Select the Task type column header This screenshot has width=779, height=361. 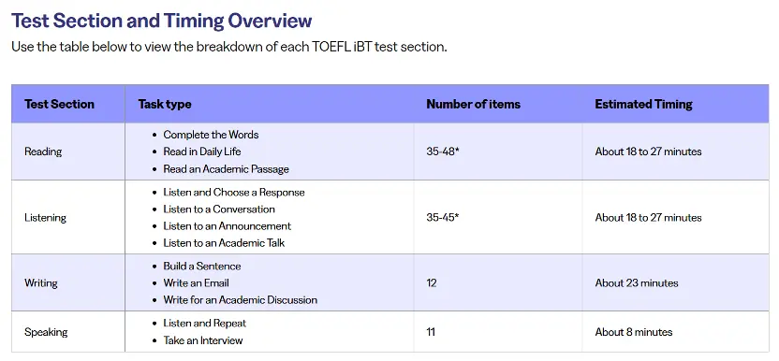(165, 104)
